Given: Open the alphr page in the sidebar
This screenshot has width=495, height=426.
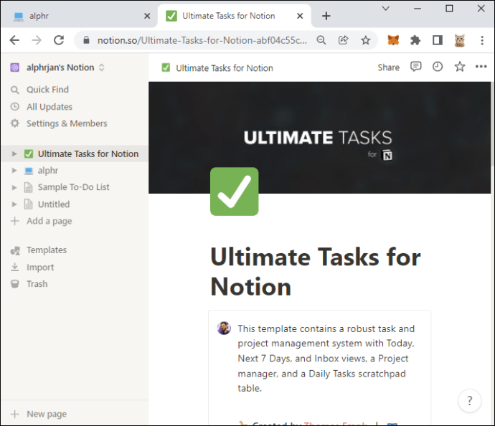Looking at the screenshot, I should [48, 171].
